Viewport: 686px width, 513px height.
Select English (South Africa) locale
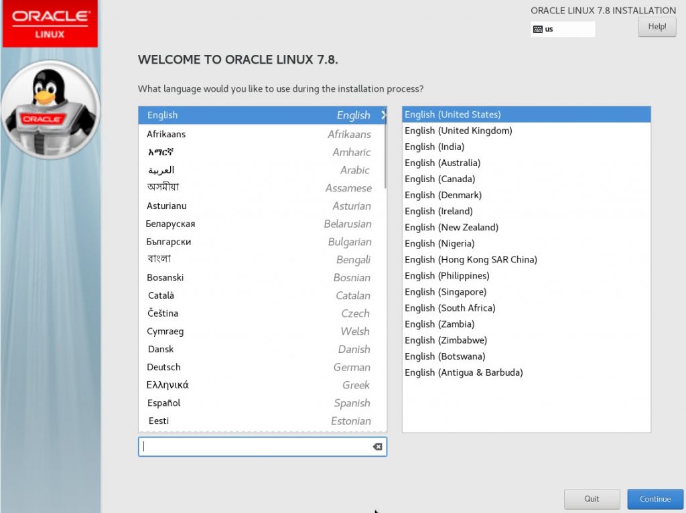(x=527, y=308)
